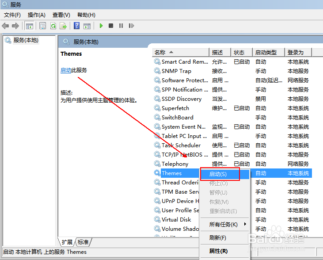Select the Tablet PC Input service
Viewport: 323px width, 260px height.
coord(232,136)
